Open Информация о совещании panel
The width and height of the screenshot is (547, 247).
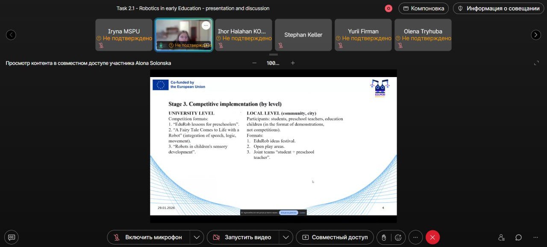[498, 9]
